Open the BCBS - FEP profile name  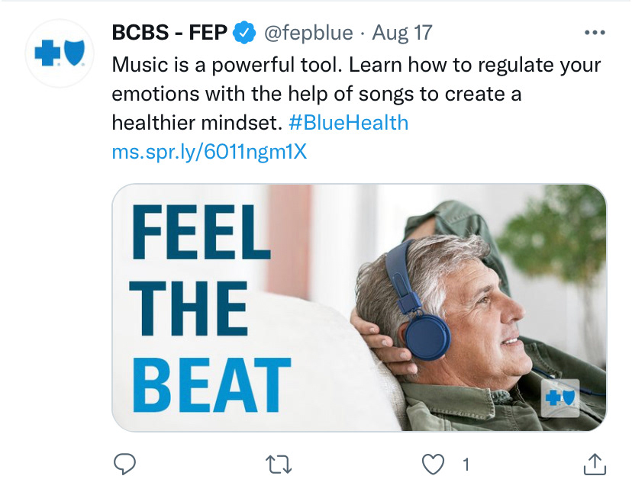(x=169, y=32)
